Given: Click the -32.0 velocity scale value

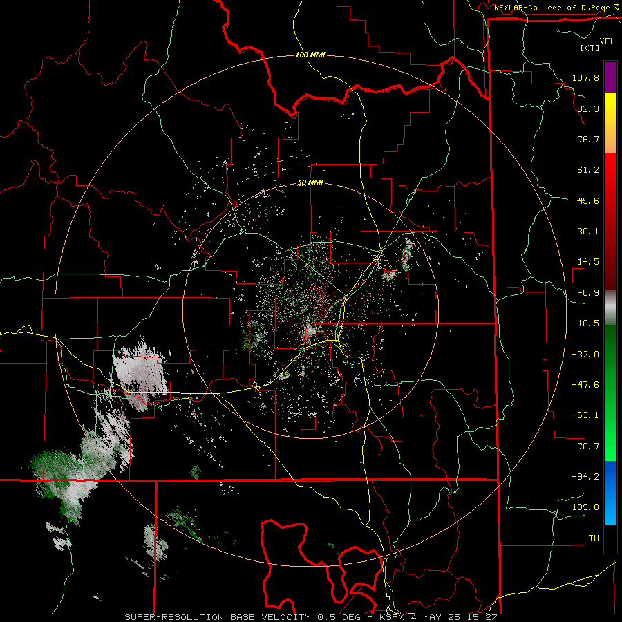Looking at the screenshot, I should (x=585, y=355).
